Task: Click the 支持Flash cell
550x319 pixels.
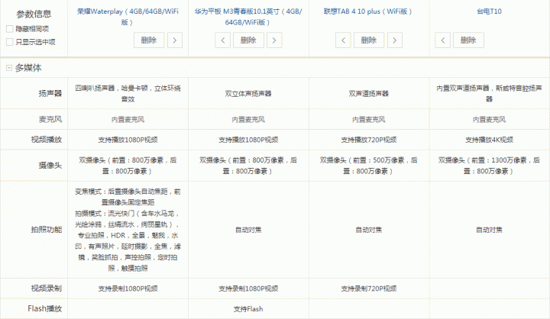Action: (x=248, y=309)
